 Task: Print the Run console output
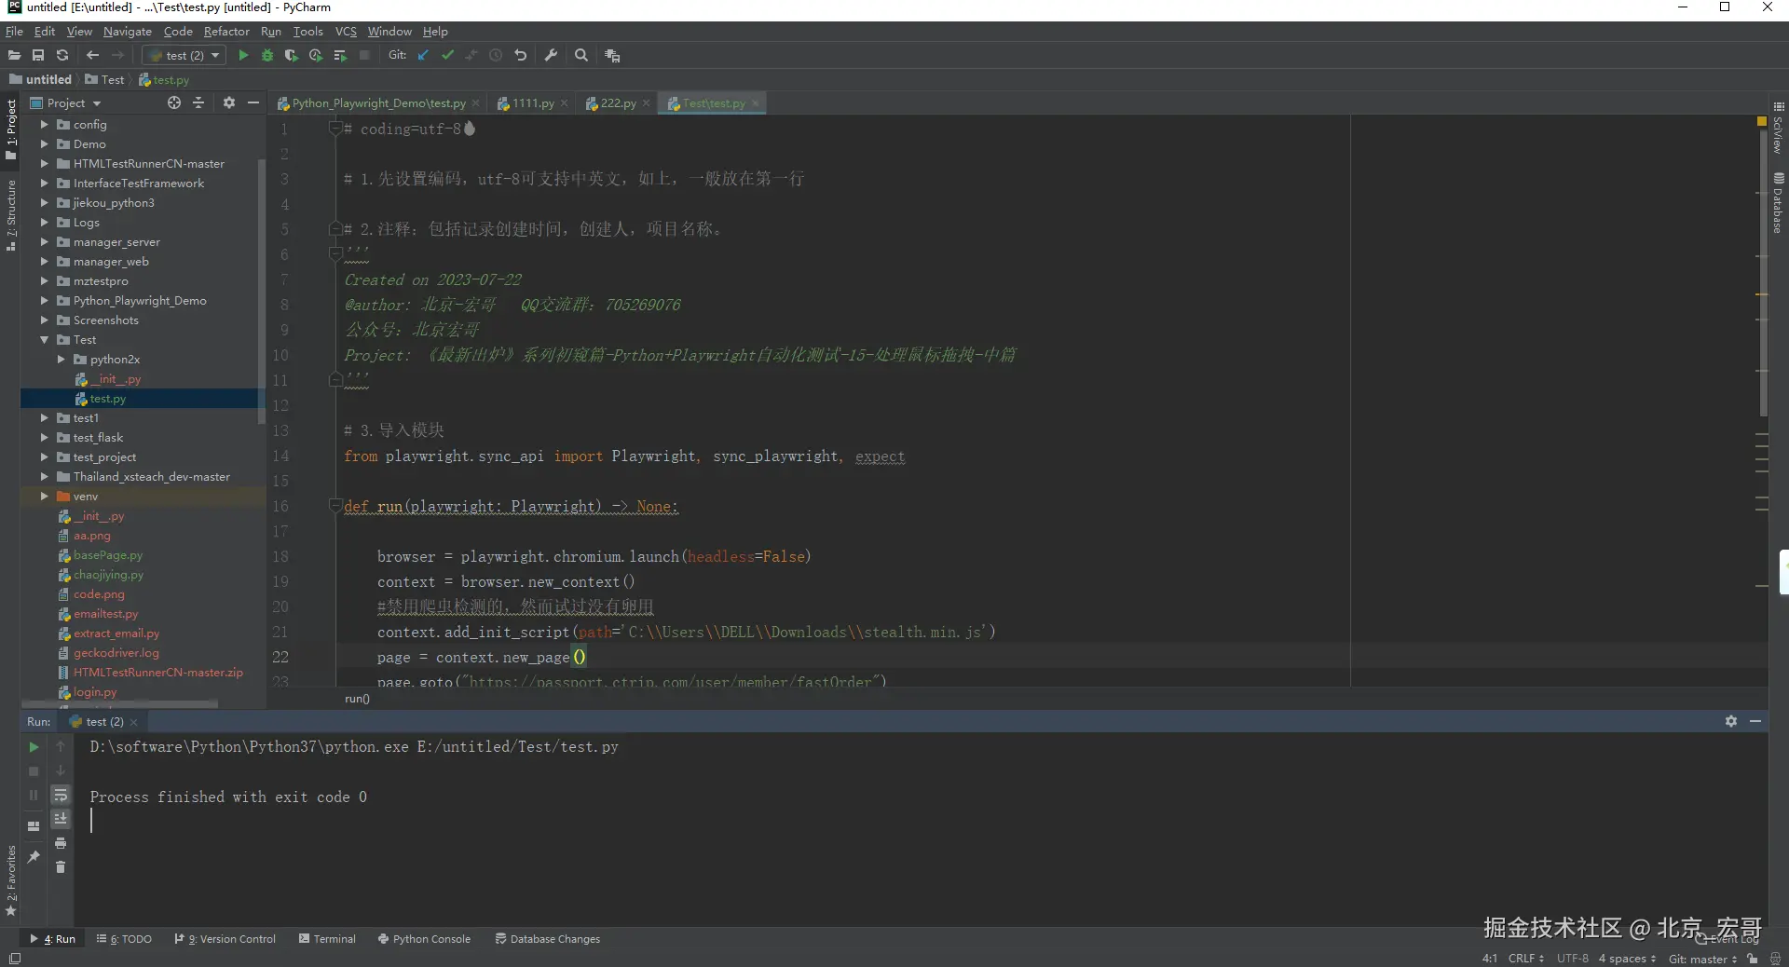pyautogui.click(x=61, y=843)
